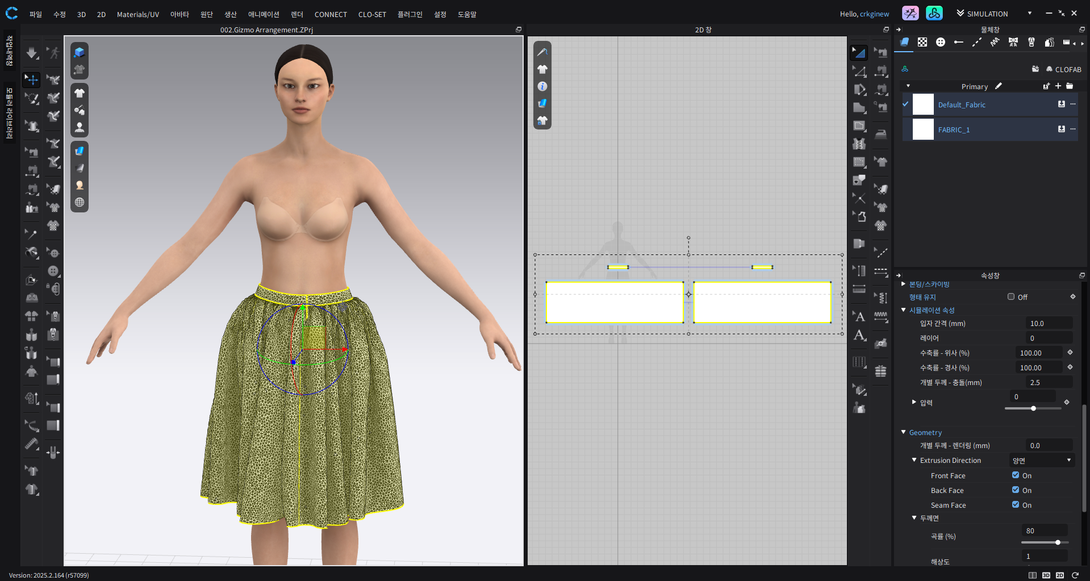Expand the 압력 property group

pos(914,402)
